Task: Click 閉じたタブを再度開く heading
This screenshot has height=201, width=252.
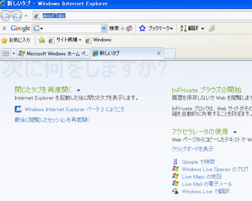Action: click(x=43, y=90)
